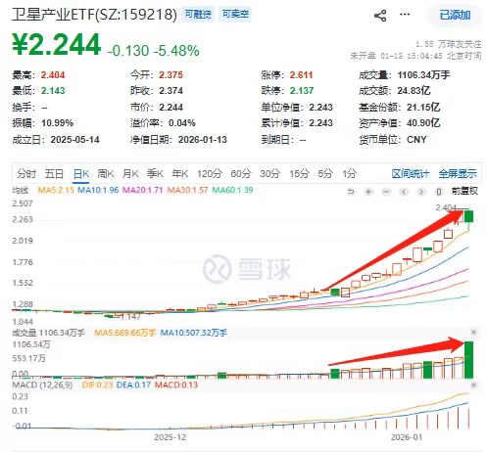The image size is (487, 452).
Task: Click the 成立日 date 2025-05-14
Action: pos(74,140)
